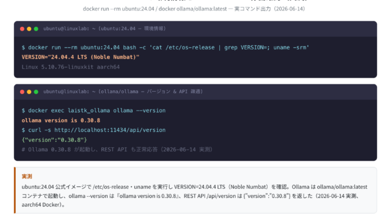Click the '# Ollama 0.30.8' comment line
The height and width of the screenshot is (220, 391).
pos(117,150)
